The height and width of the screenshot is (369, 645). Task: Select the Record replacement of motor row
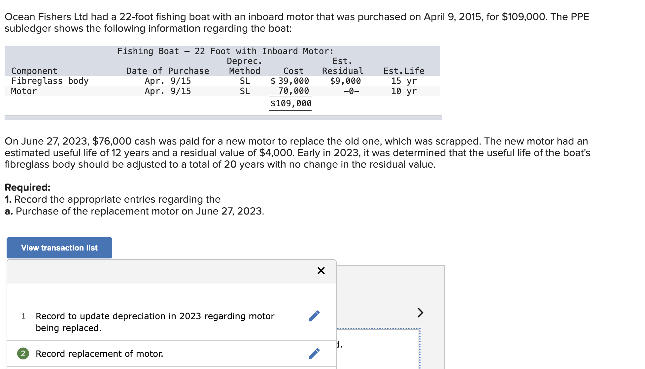point(99,353)
